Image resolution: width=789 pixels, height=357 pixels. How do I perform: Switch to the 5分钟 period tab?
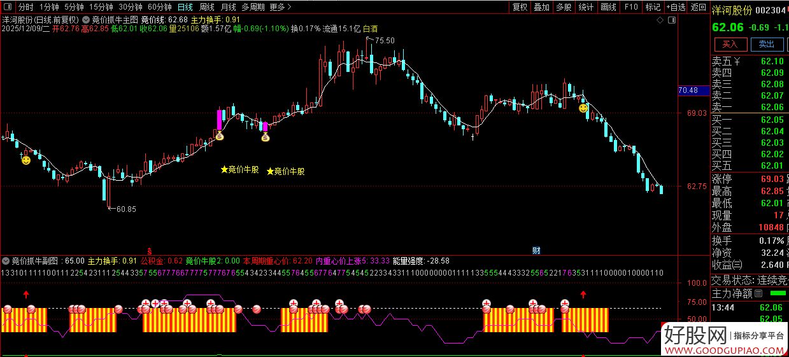pyautogui.click(x=74, y=8)
